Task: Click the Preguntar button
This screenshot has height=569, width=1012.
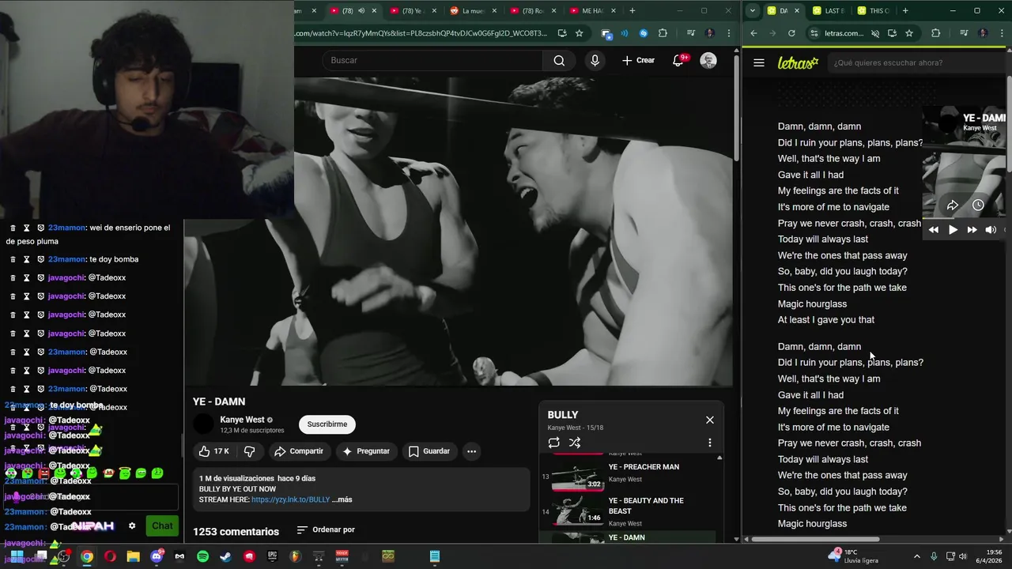Action: 365,451
